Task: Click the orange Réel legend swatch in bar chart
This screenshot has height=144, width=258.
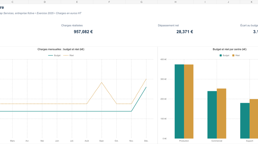Action: pyautogui.click(x=233, y=56)
